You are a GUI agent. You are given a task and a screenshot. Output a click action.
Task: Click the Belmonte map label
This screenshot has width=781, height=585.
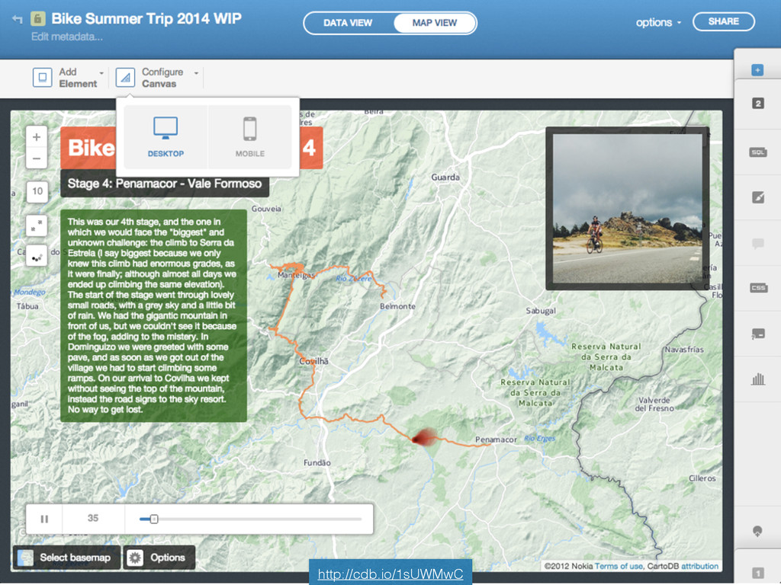[x=397, y=306]
